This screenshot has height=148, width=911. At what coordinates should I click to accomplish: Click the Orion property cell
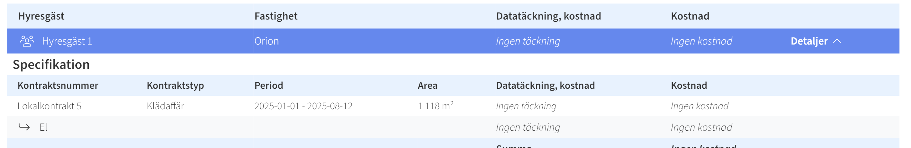[267, 41]
